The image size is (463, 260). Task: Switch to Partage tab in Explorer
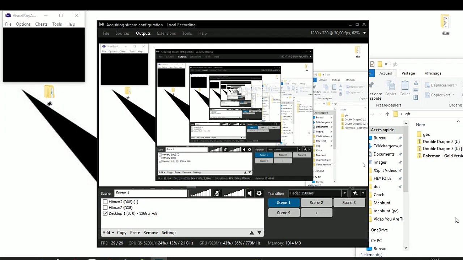(408, 73)
